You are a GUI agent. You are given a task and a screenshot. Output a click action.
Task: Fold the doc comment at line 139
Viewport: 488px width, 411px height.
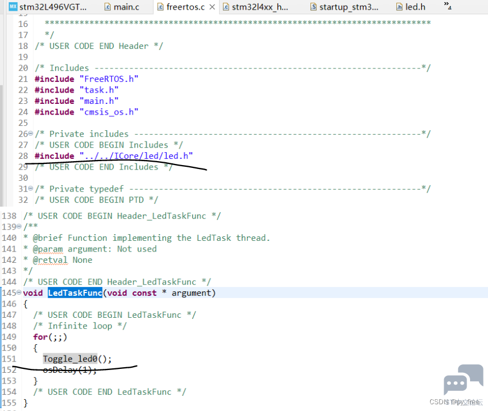19,227
